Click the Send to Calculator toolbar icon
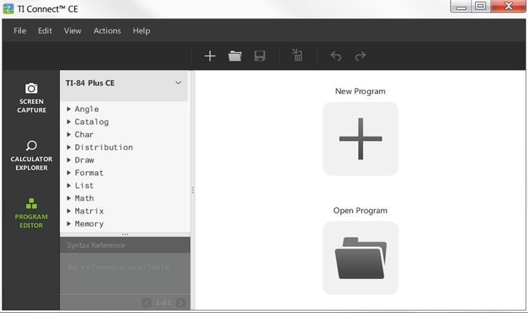 click(297, 55)
